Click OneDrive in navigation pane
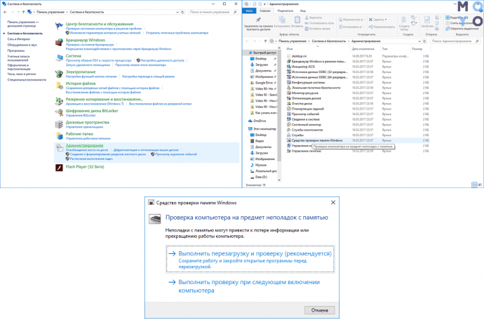 [257, 121]
